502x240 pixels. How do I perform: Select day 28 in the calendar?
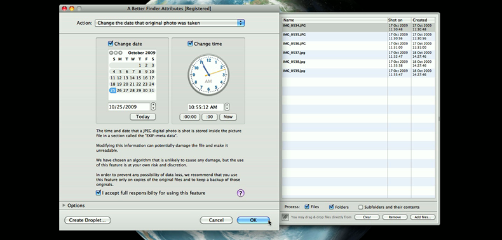132,91
